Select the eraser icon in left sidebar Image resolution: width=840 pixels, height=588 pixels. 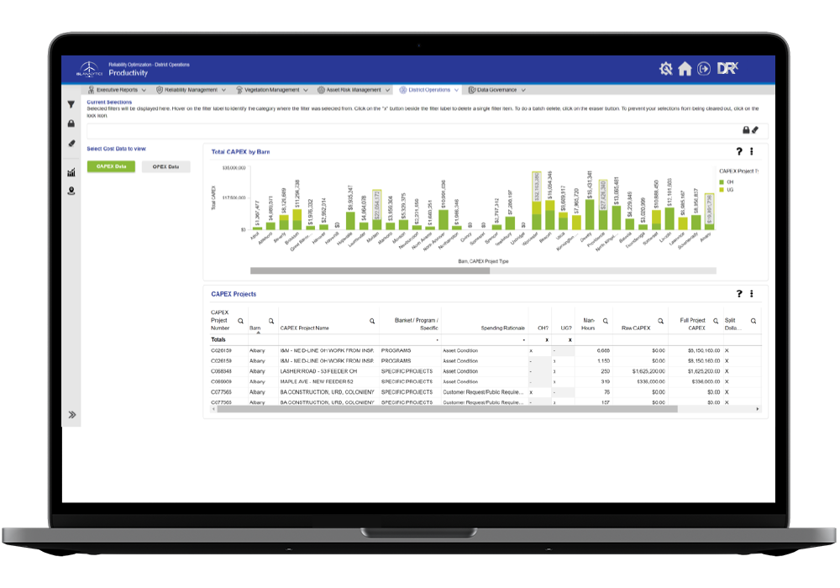pos(71,144)
